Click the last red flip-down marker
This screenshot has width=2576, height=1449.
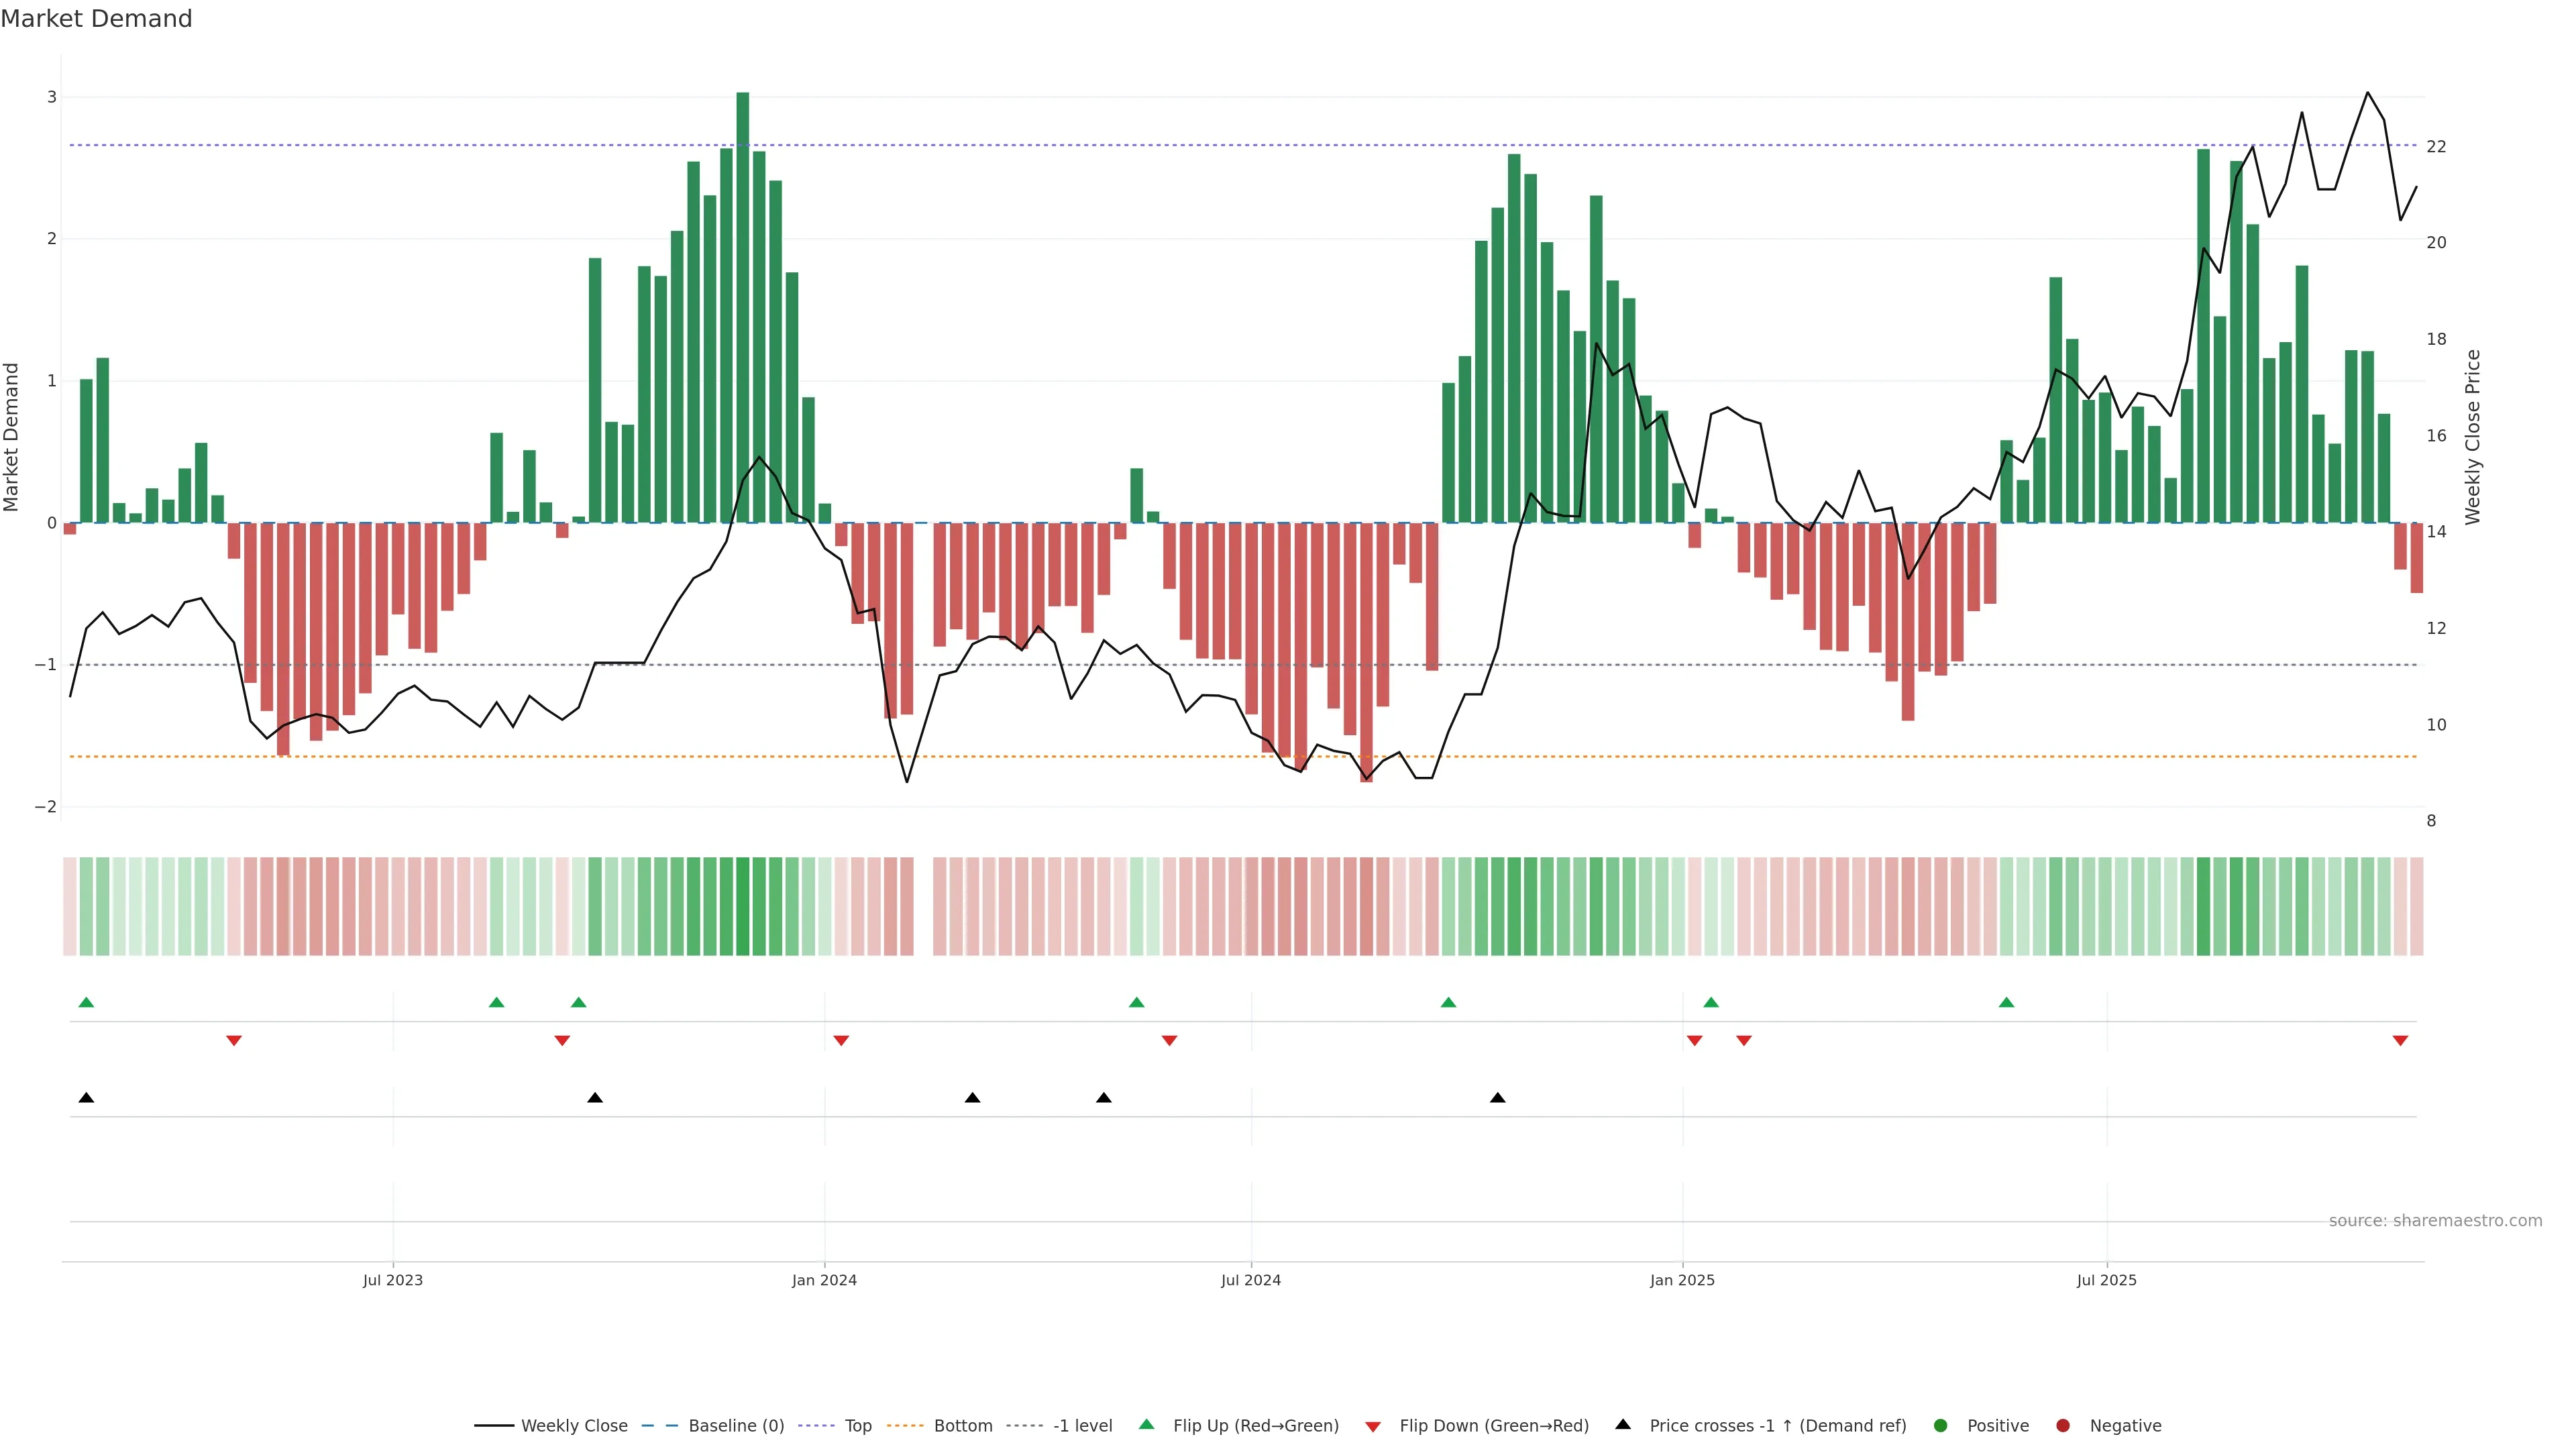click(x=2400, y=1041)
